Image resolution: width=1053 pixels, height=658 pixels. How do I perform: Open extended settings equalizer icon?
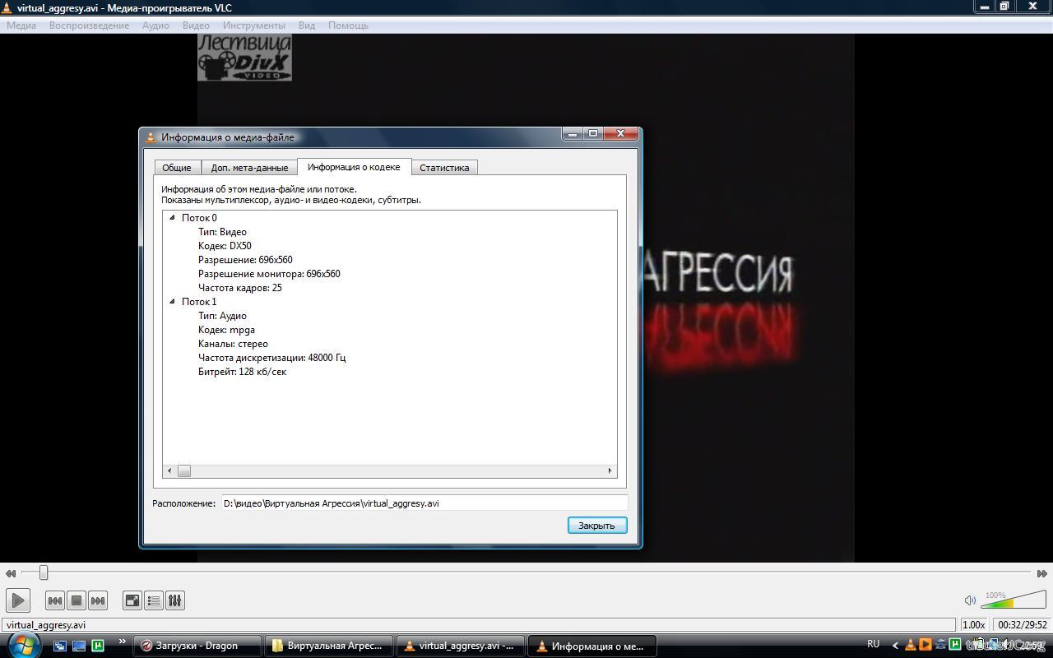[x=174, y=600]
